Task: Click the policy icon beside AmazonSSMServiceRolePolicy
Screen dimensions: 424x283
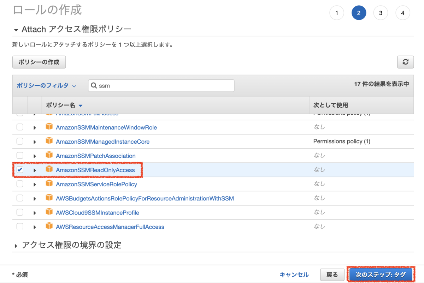Action: click(49, 184)
